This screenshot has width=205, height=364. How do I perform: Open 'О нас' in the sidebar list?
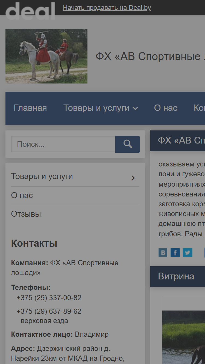click(x=22, y=195)
